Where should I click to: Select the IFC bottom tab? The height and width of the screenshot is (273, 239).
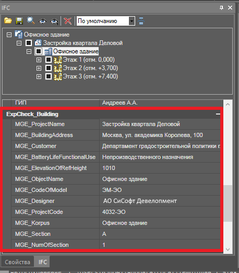[43, 262]
